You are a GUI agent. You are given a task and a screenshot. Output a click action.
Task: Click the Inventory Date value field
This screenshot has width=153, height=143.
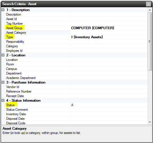click(x=109, y=114)
